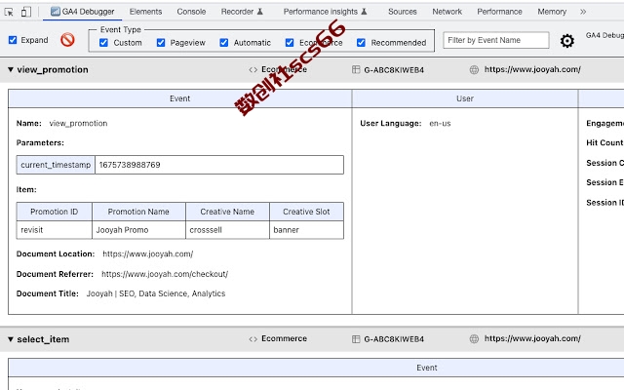Show more DevTools tabs via chevrons

point(583,12)
